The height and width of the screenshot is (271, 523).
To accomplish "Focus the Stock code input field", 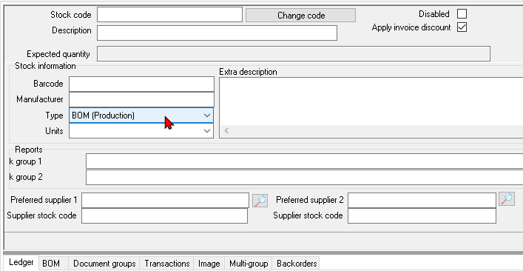I will 169,15.
